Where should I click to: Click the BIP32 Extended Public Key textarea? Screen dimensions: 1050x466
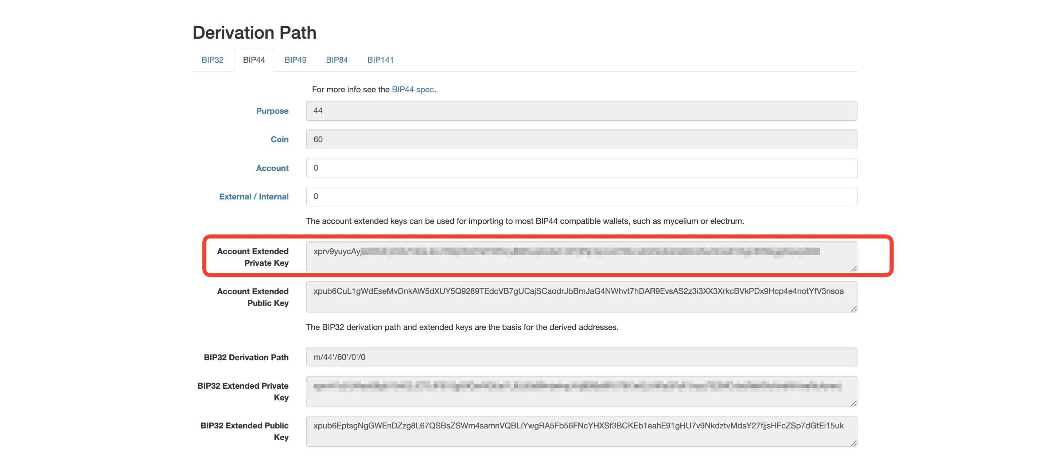pos(581,431)
